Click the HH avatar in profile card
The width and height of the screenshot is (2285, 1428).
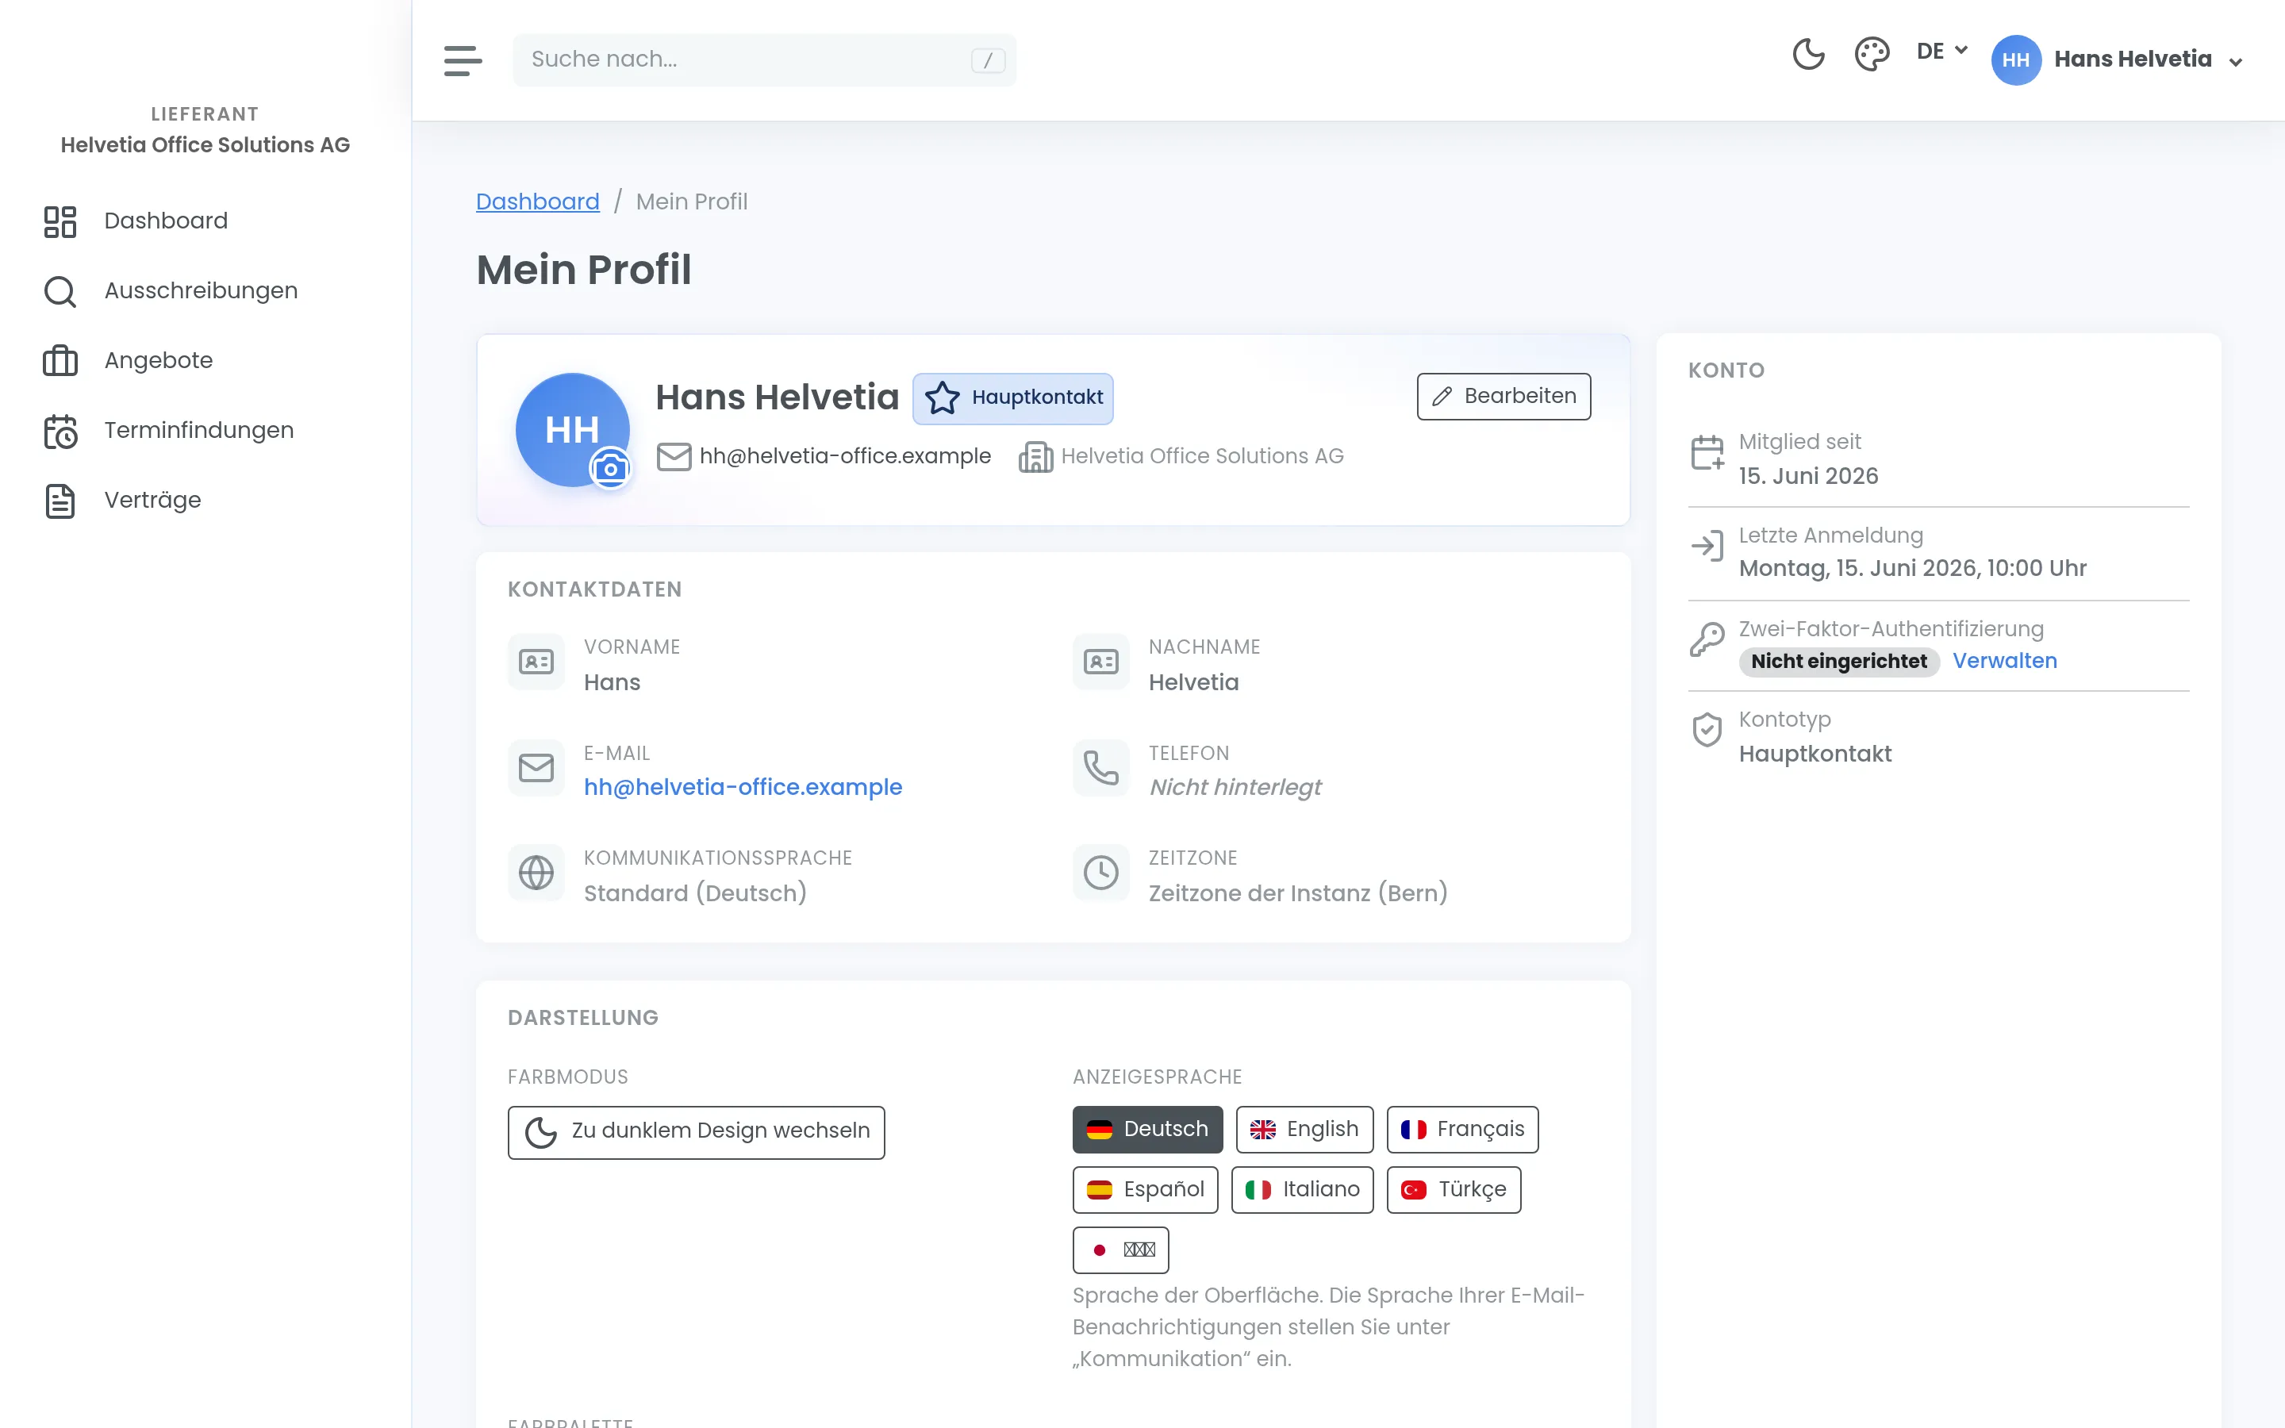(572, 430)
